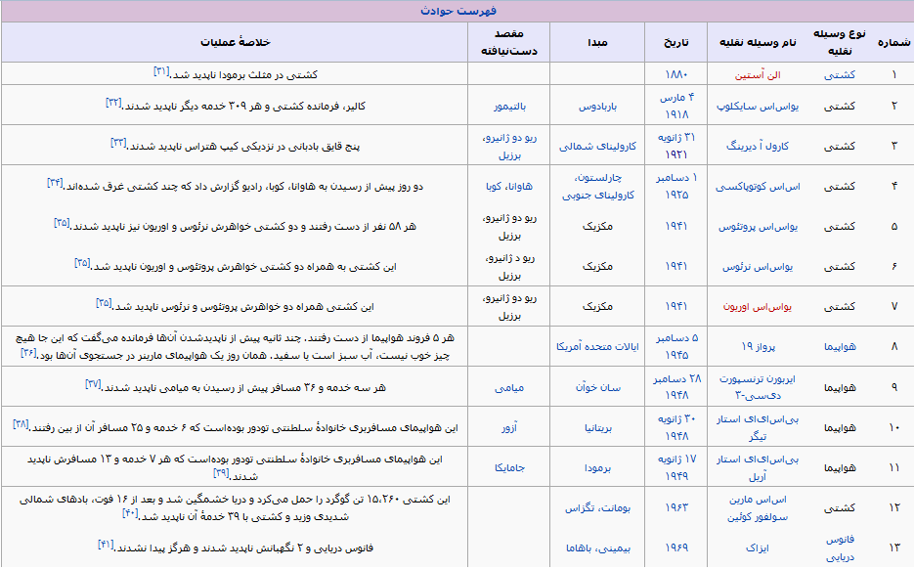
Task: Visit the 'سان خوآن' origin link
Action: 597,387
